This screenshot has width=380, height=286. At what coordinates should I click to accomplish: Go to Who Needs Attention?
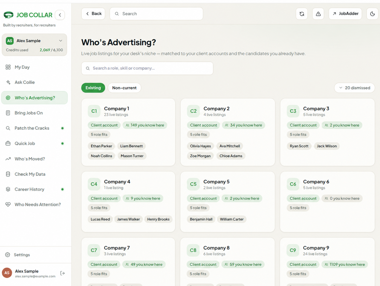coord(34,205)
